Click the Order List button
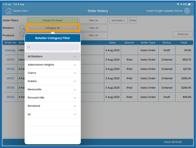The width and height of the screenshot is (196, 148). coord(183,34)
